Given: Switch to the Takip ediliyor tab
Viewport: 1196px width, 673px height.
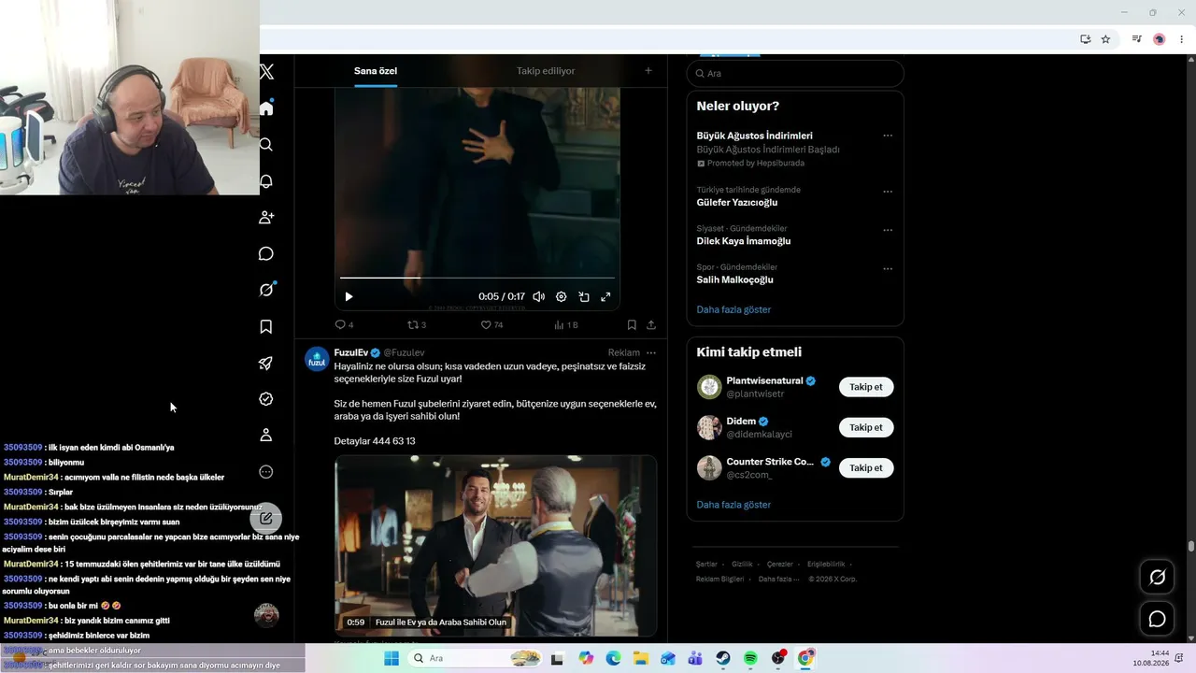Looking at the screenshot, I should click(x=546, y=71).
